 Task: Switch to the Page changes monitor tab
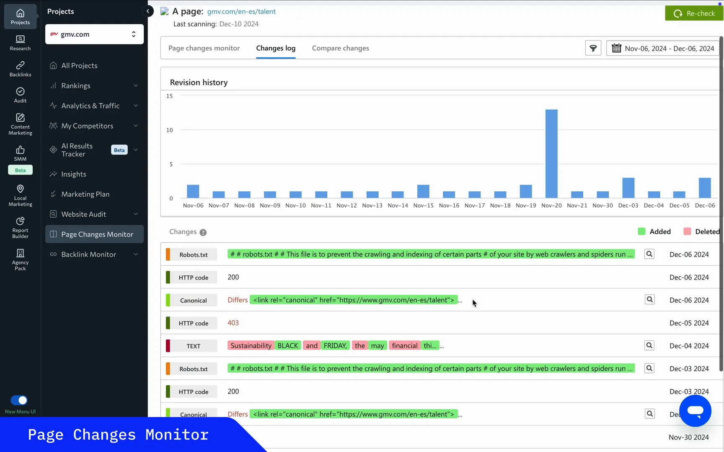(x=204, y=48)
